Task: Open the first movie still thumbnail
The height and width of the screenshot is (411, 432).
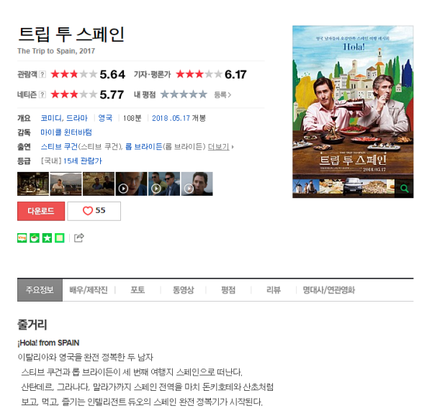Action: (33, 184)
